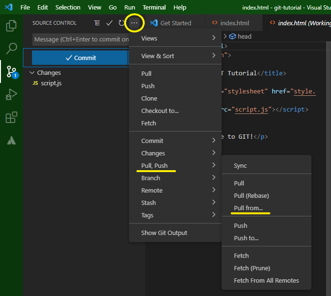This screenshot has height=296, width=331.
Task: Open the Search view icon
Action: tap(11, 49)
